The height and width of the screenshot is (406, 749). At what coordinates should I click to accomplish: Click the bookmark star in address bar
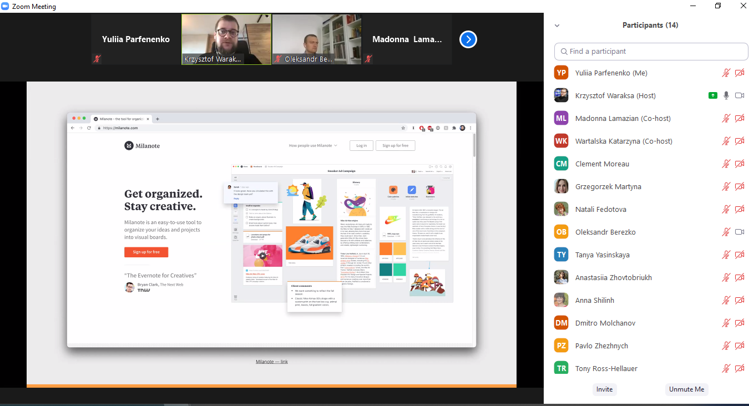coord(403,128)
